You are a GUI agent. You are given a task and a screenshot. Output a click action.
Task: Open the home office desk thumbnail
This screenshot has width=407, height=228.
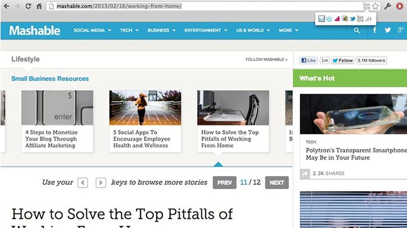pyautogui.click(x=233, y=108)
